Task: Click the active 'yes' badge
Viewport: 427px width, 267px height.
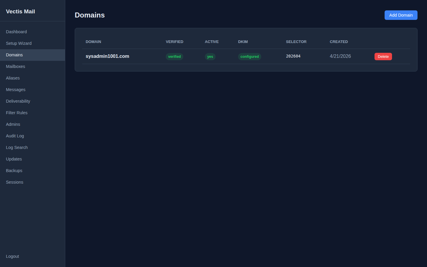Action: (x=210, y=57)
